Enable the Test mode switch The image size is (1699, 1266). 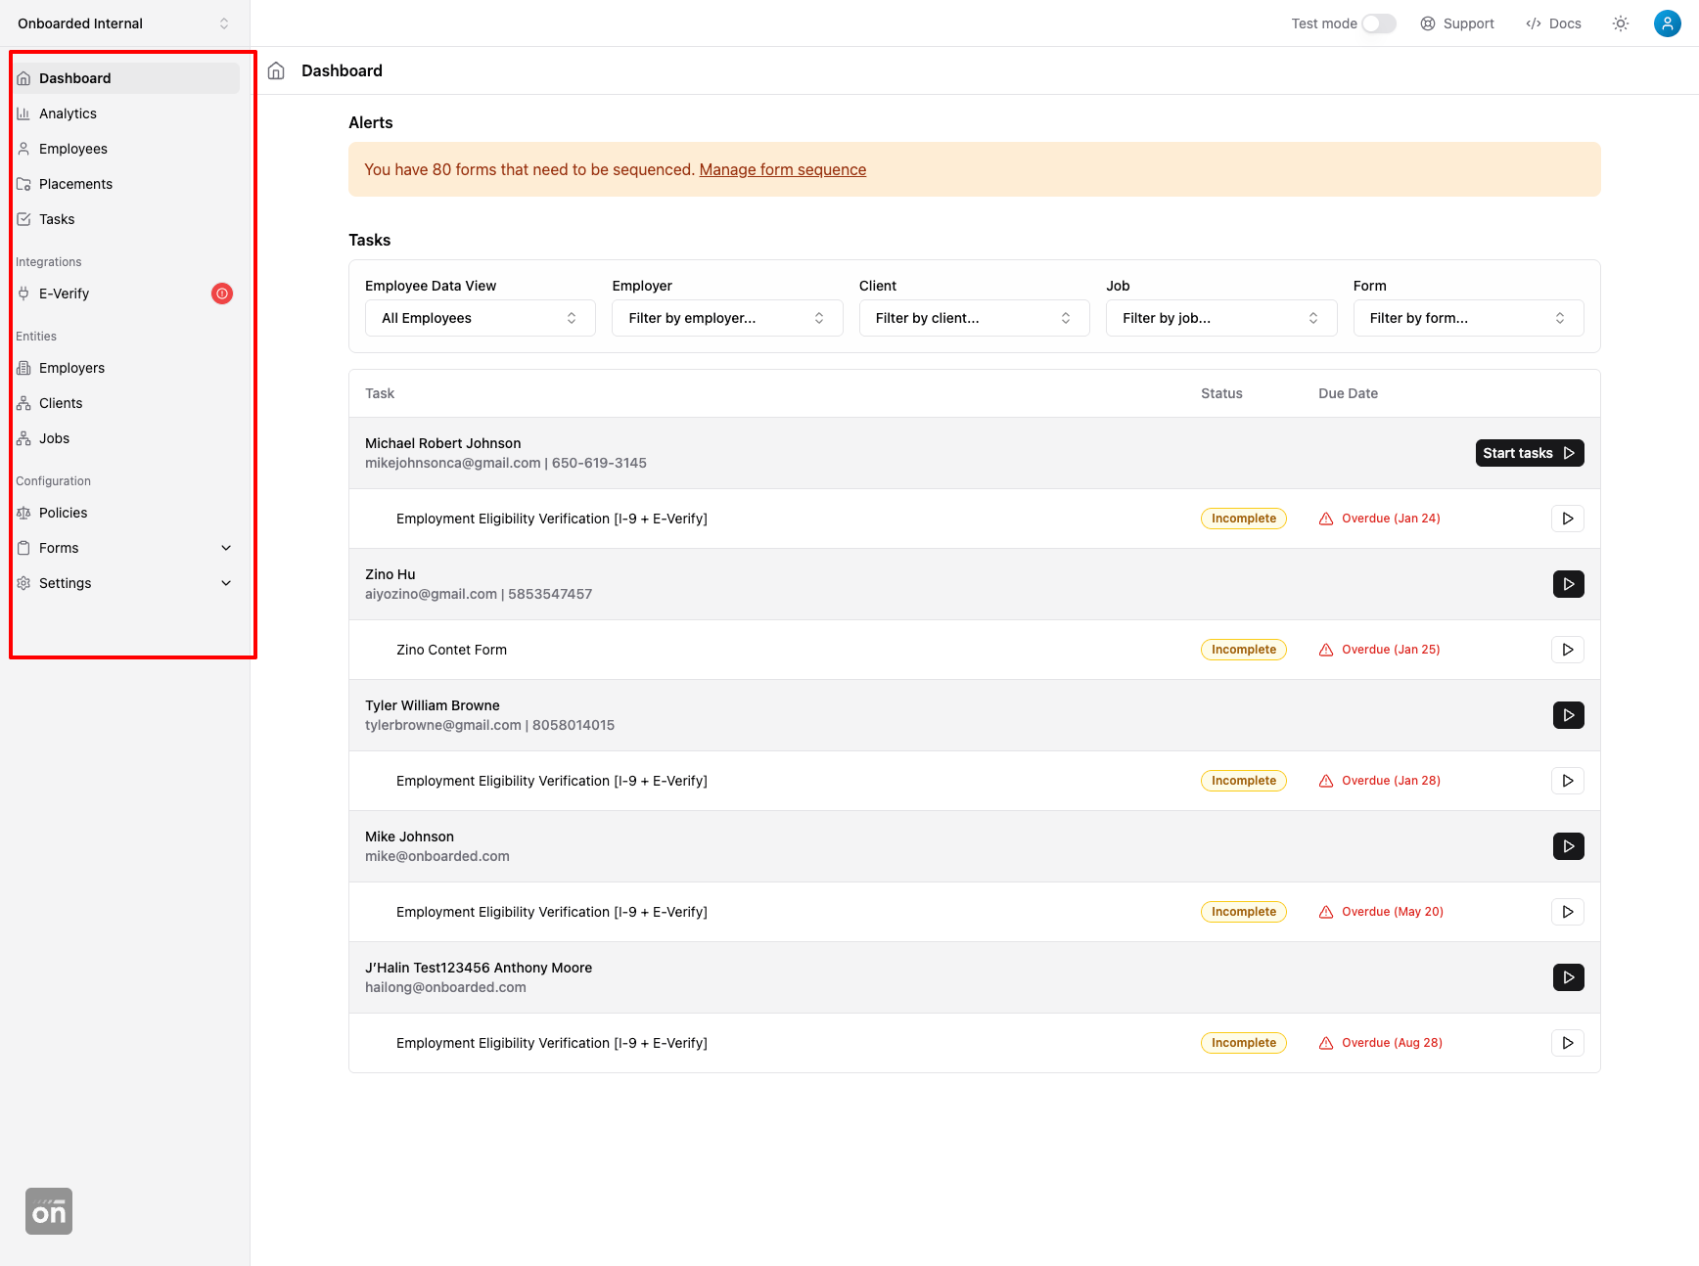(1378, 23)
